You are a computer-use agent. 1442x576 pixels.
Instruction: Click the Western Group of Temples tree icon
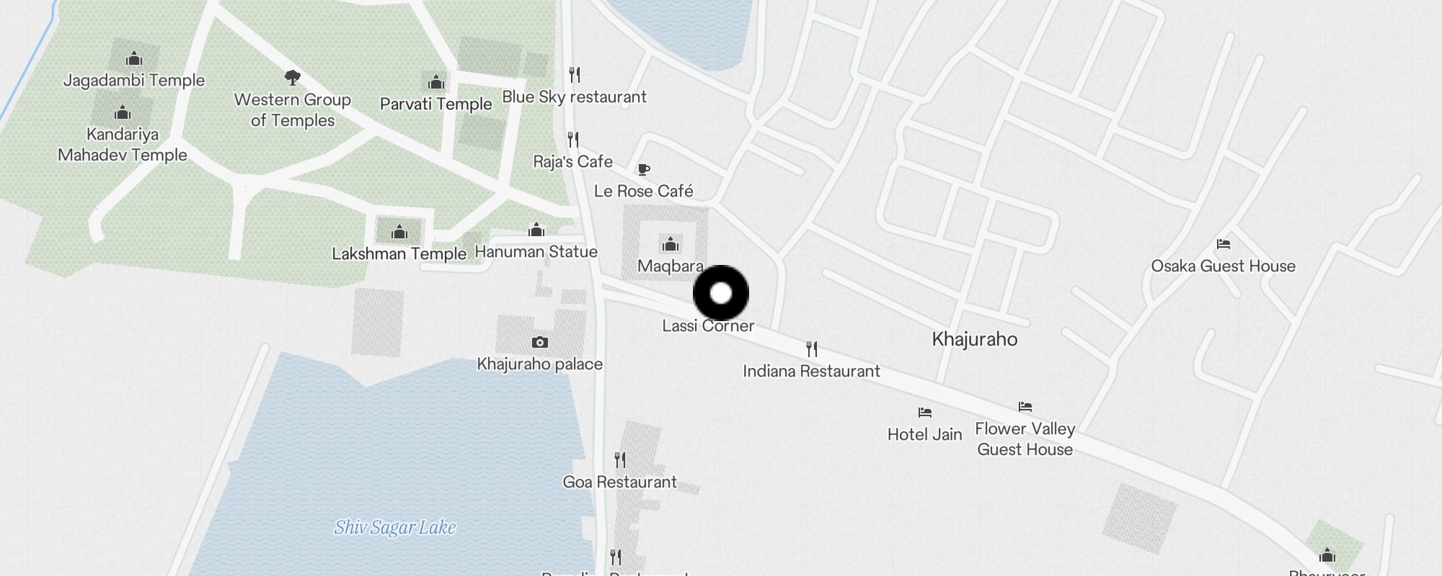292,78
